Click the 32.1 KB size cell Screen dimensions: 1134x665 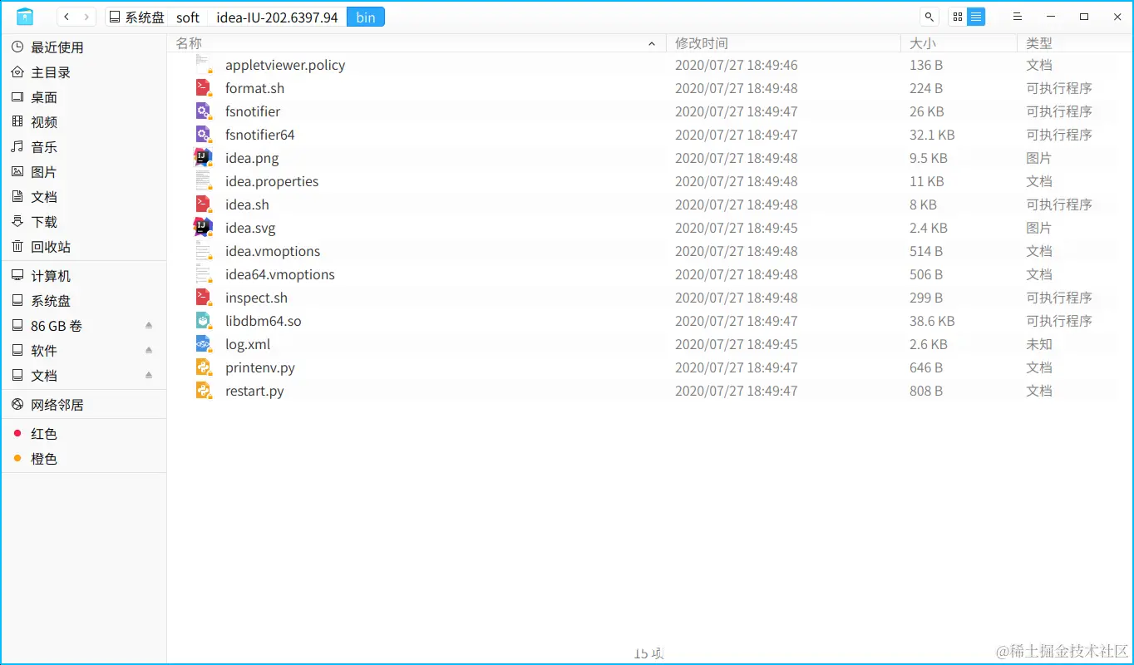(932, 135)
